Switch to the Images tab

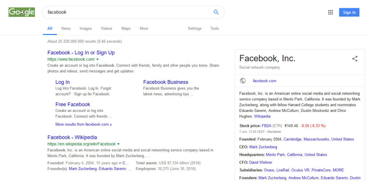86,28
